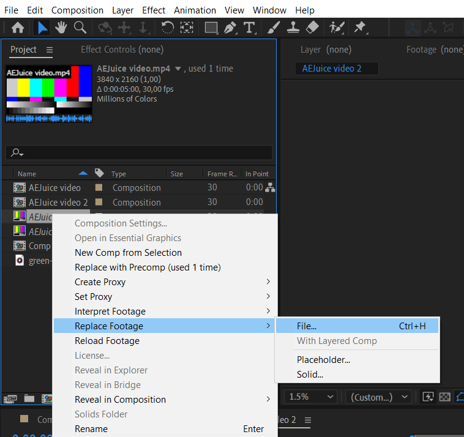
Task: Select the Zoom magnifier tool
Action: click(80, 28)
